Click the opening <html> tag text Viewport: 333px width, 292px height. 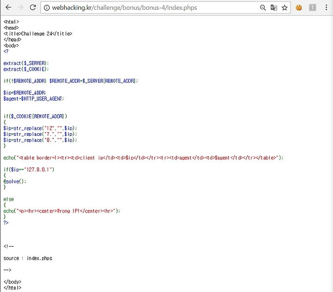(11, 22)
